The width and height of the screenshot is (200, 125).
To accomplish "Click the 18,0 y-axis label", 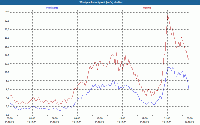I will click(x=7, y=38).
